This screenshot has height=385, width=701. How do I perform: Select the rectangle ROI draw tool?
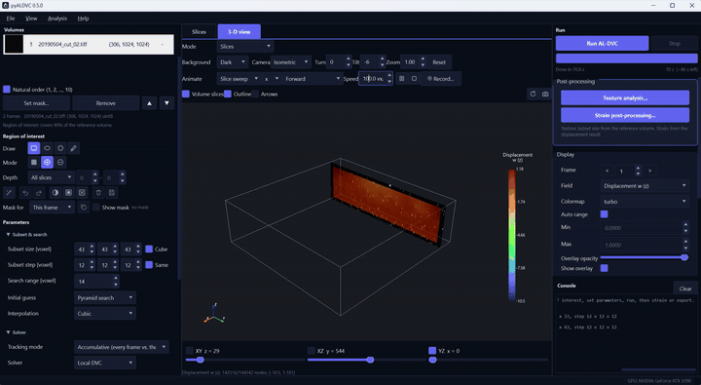click(x=33, y=148)
